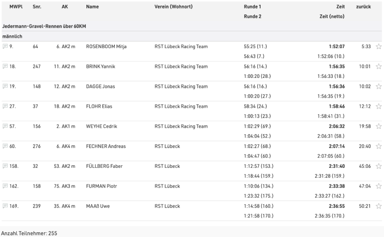Click comment icon beside place 169
Image resolution: width=384 pixels, height=237 pixels.
click(5, 206)
